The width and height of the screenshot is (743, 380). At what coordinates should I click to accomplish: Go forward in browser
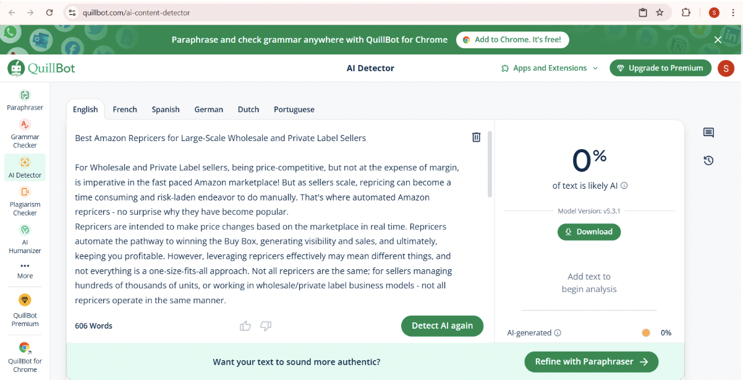[30, 12]
